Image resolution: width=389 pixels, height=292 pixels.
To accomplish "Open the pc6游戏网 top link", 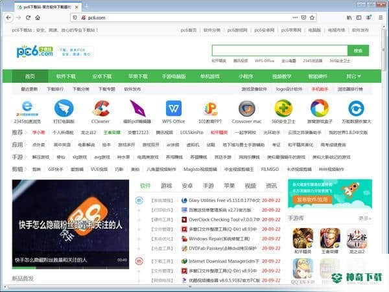I will [237, 30].
